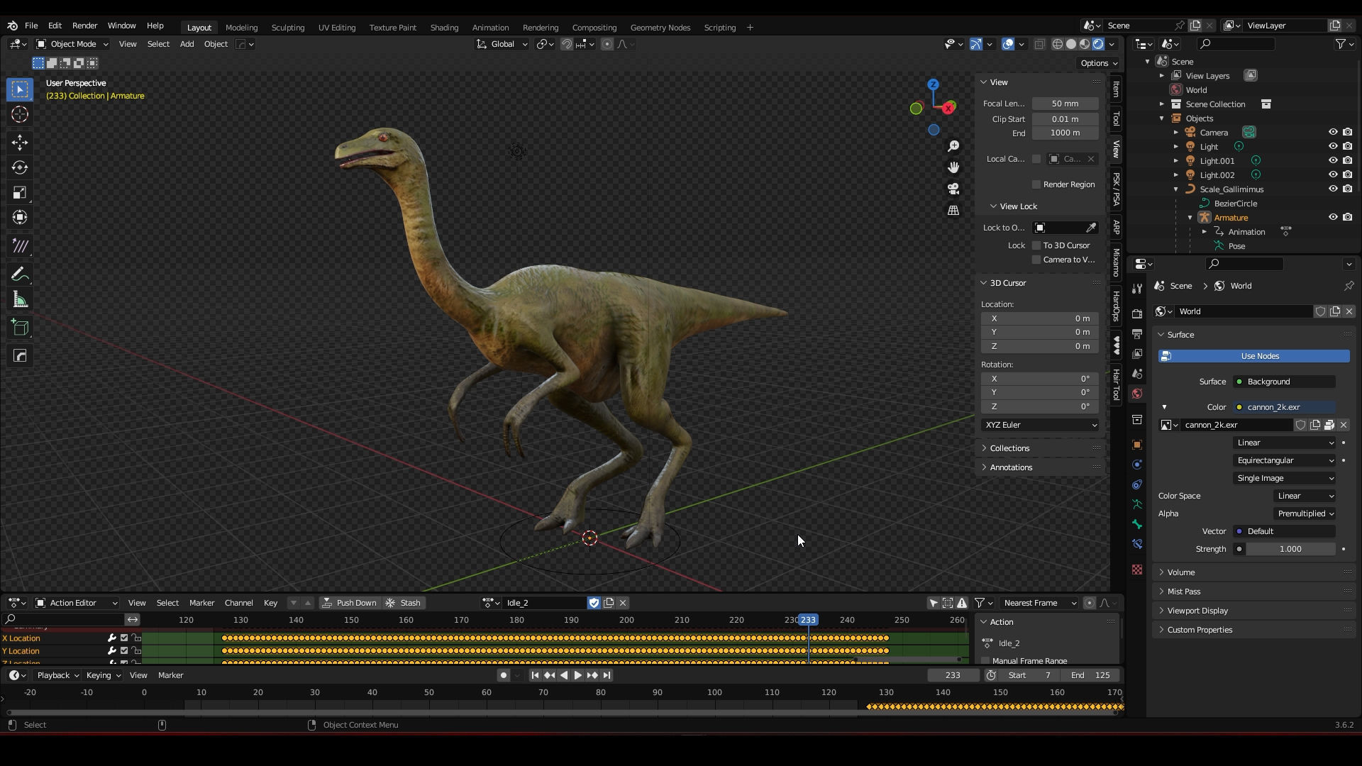Screen dimensions: 1362x766
Task: Unlink the Idle_2 action with the X
Action: tap(623, 603)
